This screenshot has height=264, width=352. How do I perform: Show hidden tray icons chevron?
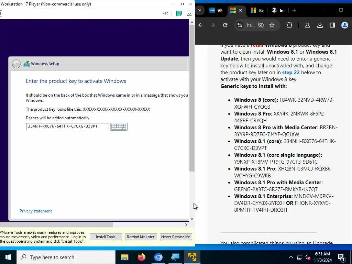tap(291, 257)
